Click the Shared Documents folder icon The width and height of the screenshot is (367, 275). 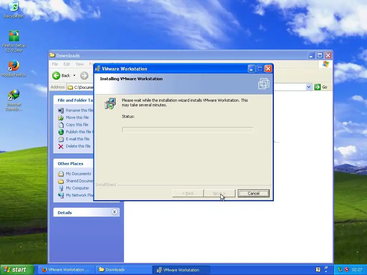pyautogui.click(x=61, y=181)
